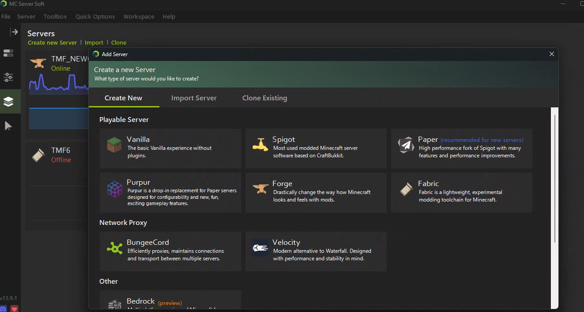This screenshot has height=312, width=584.
Task: Choose the BungeeCord network proxy
Action: click(x=170, y=251)
